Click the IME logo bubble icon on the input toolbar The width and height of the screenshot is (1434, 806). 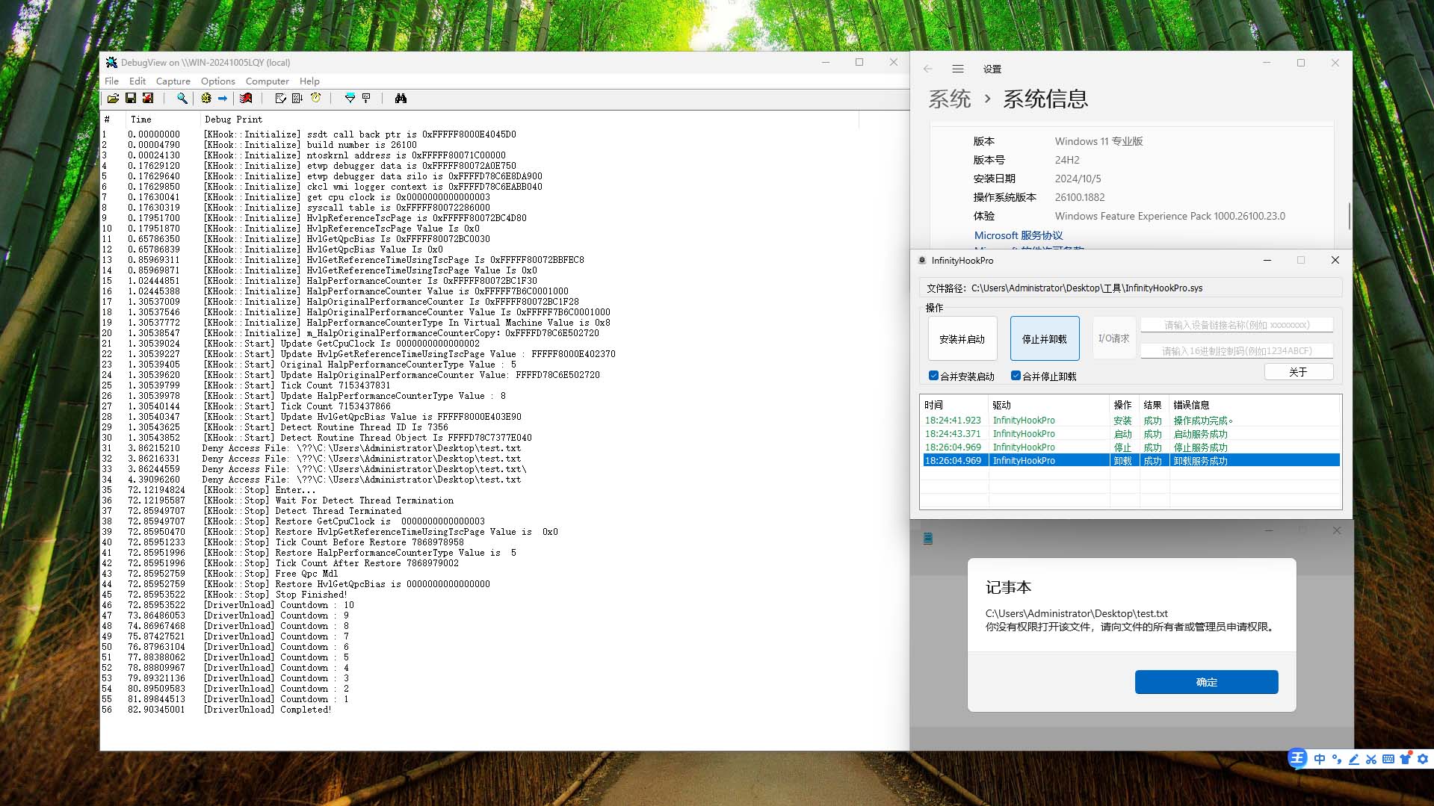pos(1298,758)
